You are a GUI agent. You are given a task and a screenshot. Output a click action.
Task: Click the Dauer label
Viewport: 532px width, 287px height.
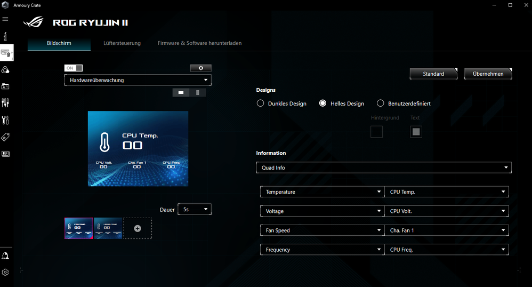[x=167, y=210]
